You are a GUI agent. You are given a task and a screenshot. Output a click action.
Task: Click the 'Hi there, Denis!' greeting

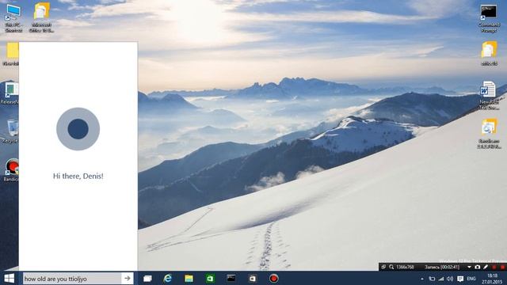point(78,176)
